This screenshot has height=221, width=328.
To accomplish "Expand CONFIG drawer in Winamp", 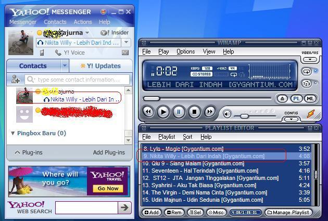I will pyautogui.click(x=291, y=119).
